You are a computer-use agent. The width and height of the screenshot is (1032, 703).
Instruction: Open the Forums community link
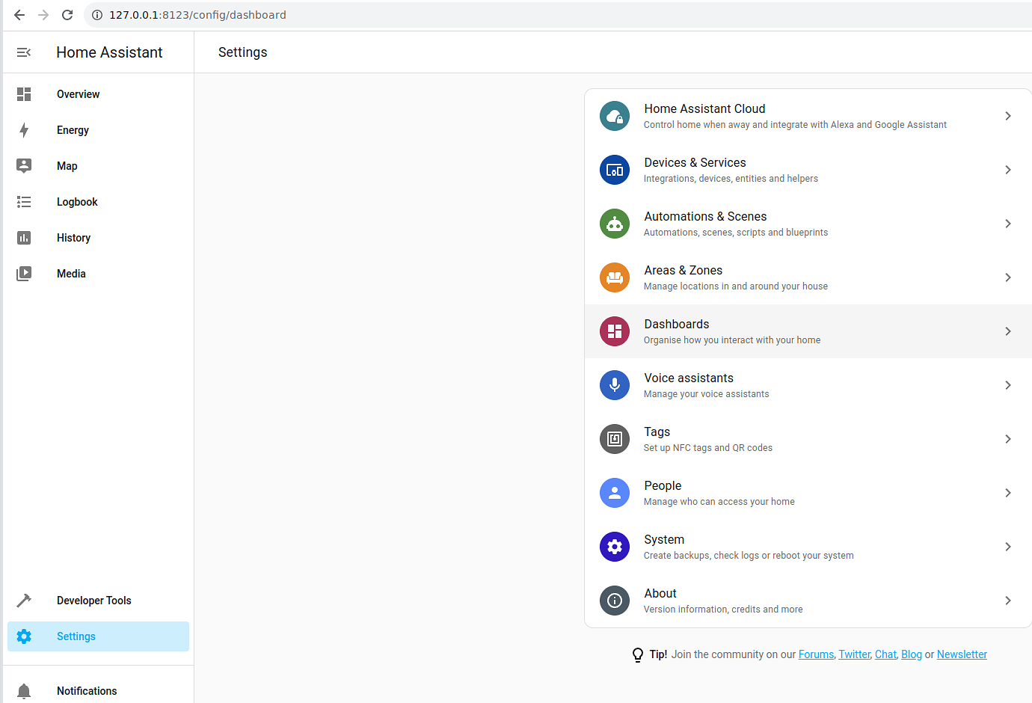coord(816,654)
